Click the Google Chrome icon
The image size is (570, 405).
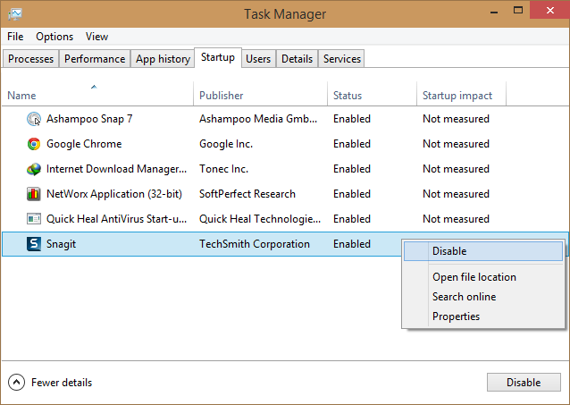[34, 144]
